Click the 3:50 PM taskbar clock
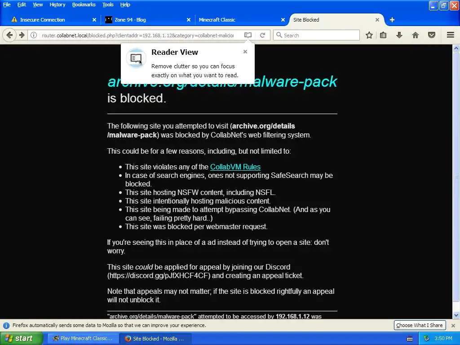Screen dimensions: 460x345 443,339
